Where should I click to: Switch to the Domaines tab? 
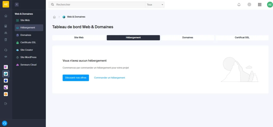coord(187,38)
